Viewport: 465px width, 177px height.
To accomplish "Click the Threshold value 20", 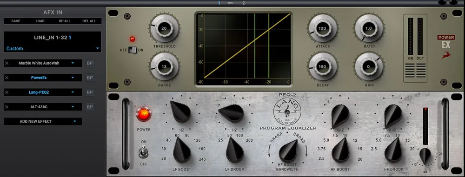I will 164,28.
